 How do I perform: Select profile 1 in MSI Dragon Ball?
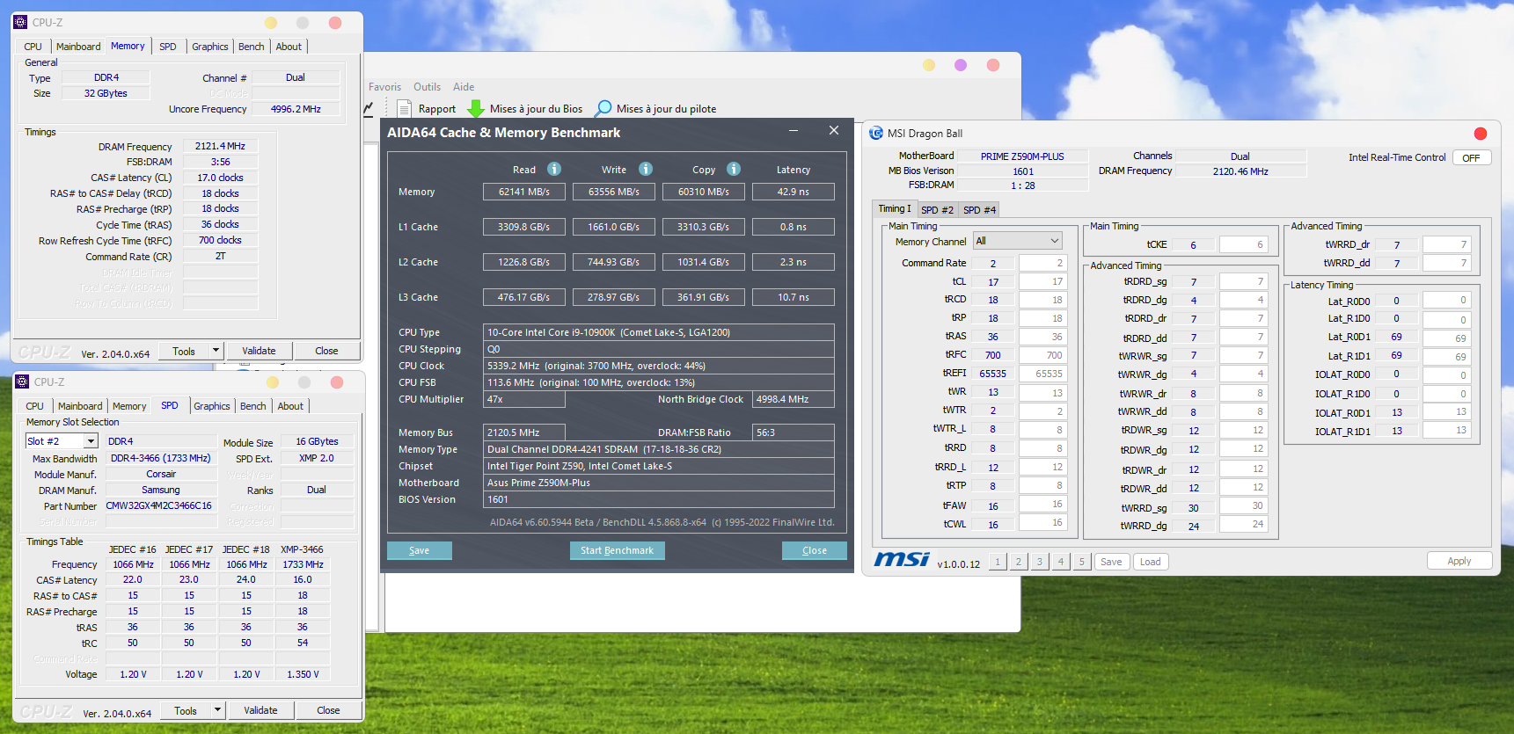click(x=998, y=563)
